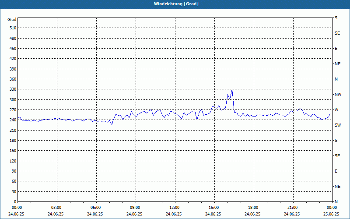350x219 pixels.
Task: Select the 240 value on the left axis
Action: click(13, 120)
